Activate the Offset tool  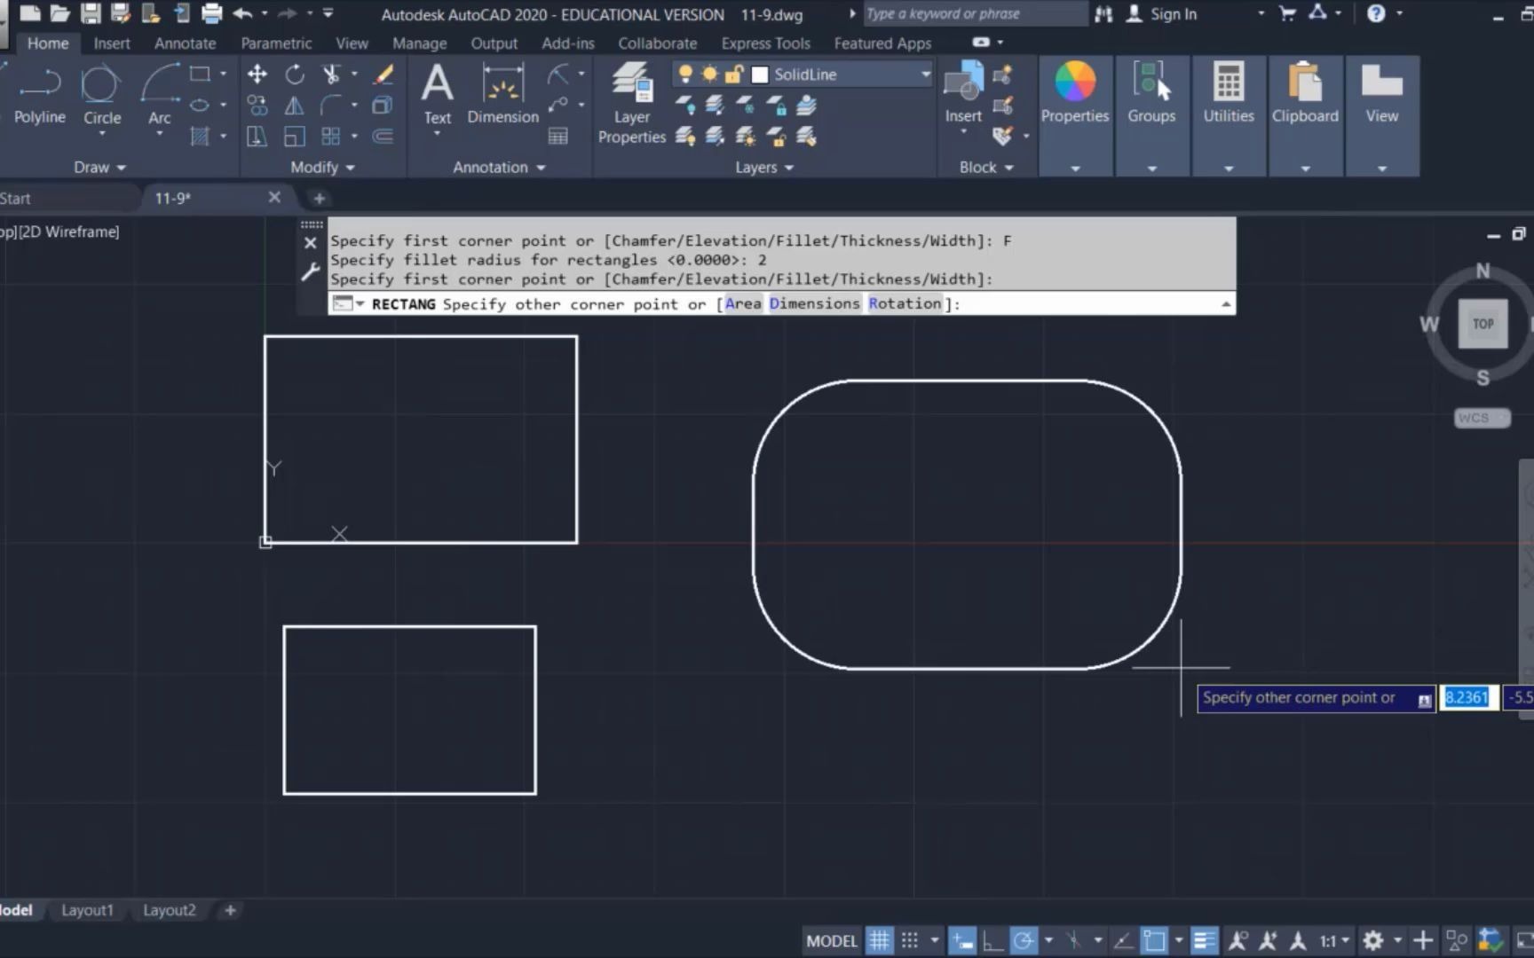coord(383,137)
